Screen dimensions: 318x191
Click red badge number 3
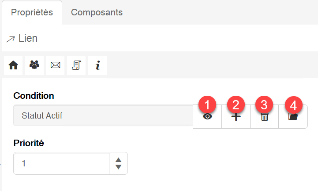coord(264,105)
